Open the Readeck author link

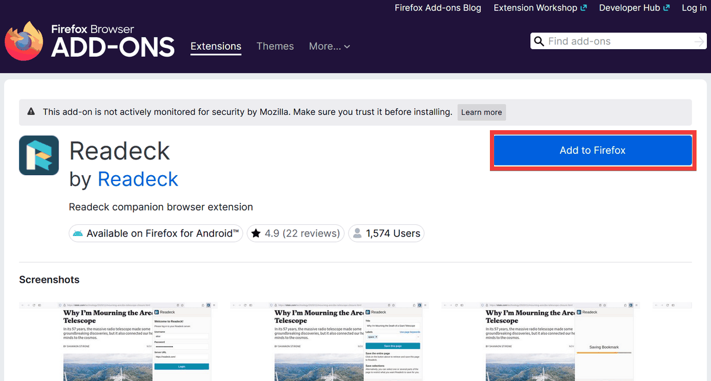(x=137, y=179)
